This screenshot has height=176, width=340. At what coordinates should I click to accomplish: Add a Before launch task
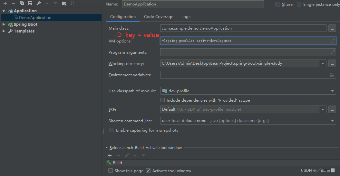coord(110,155)
